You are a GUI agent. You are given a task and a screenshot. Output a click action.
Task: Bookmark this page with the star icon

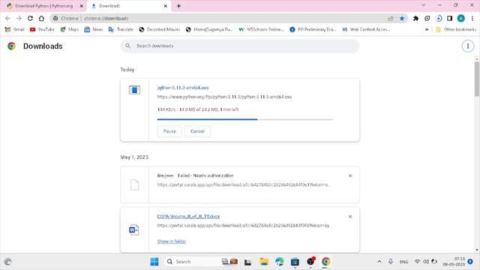402,18
